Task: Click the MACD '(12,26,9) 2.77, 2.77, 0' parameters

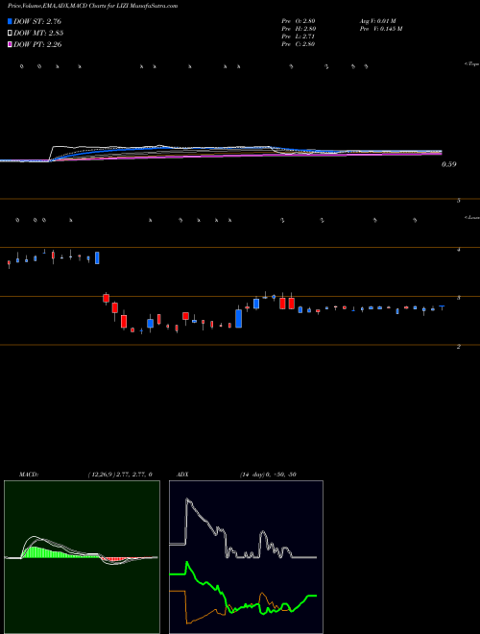Action: coord(120,475)
